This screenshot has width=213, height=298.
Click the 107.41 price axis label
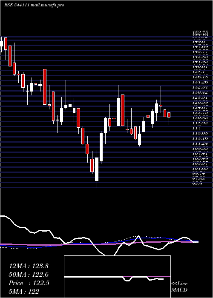[x=200, y=154]
